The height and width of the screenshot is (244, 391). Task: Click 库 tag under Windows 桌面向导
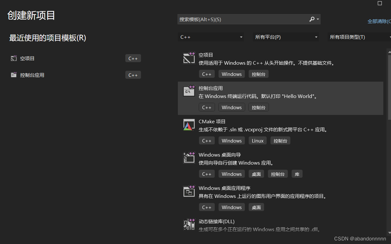click(x=297, y=174)
